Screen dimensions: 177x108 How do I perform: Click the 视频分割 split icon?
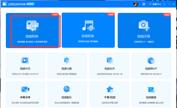point(67,61)
